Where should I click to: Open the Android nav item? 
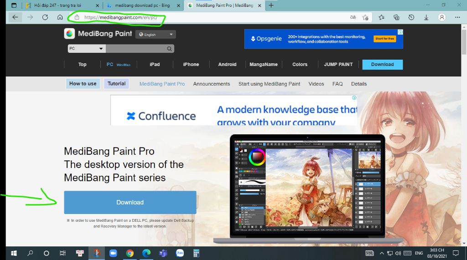tap(227, 64)
